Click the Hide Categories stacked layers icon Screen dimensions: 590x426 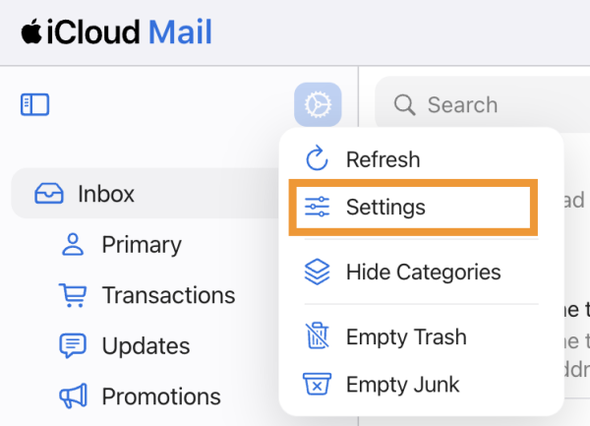point(317,272)
